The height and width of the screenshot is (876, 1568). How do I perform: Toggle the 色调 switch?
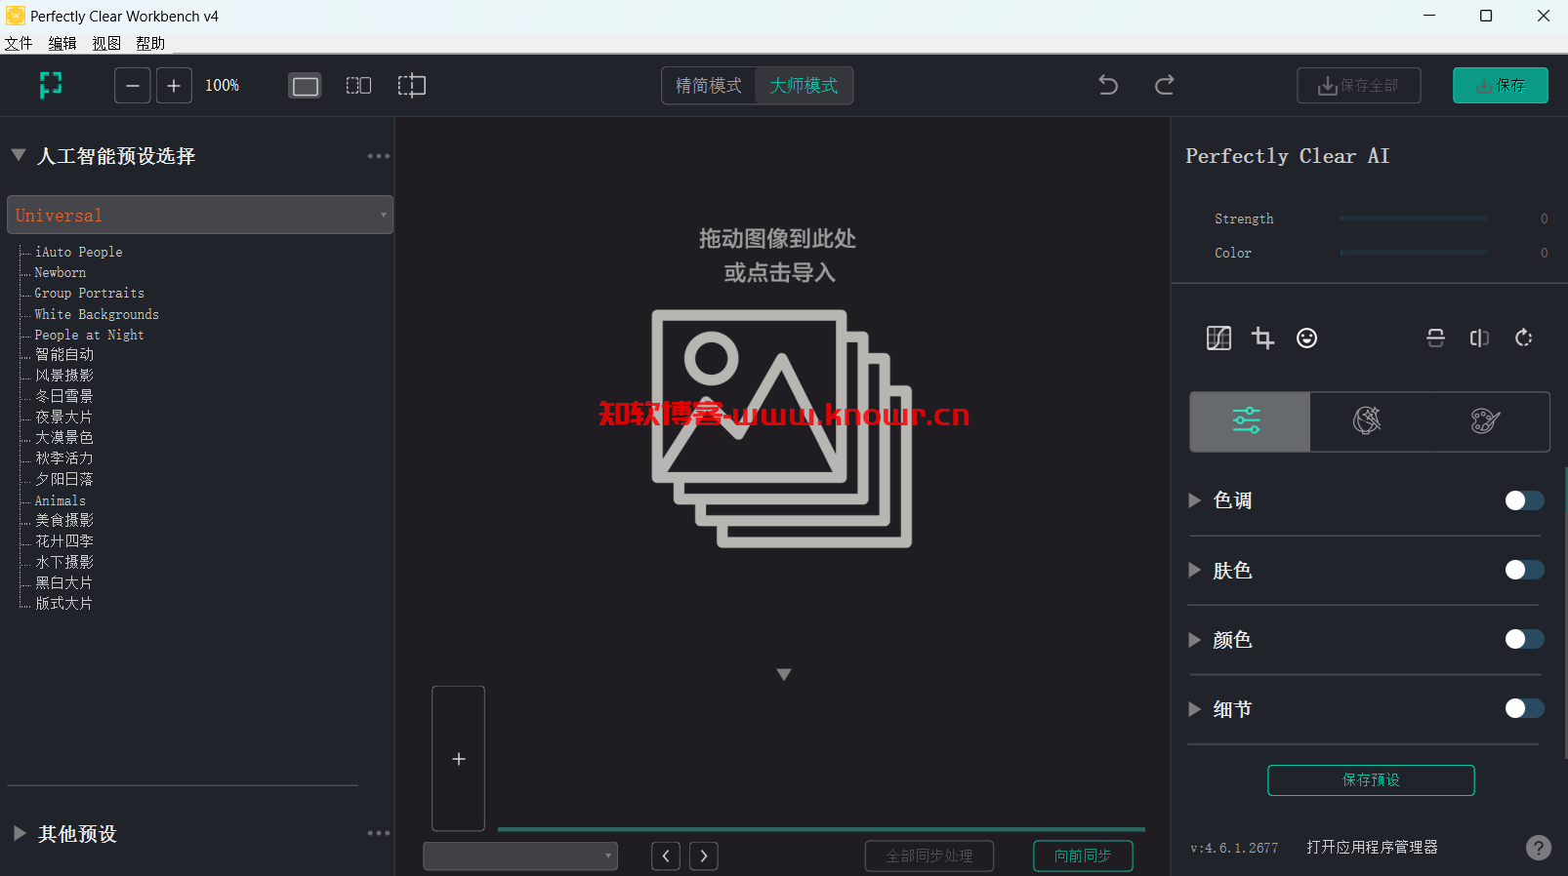click(1524, 500)
